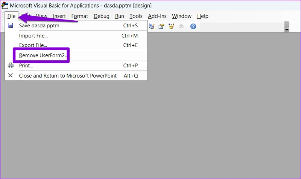The image size is (301, 179).
Task: Choose Import File... menu entry
Action: click(76, 36)
